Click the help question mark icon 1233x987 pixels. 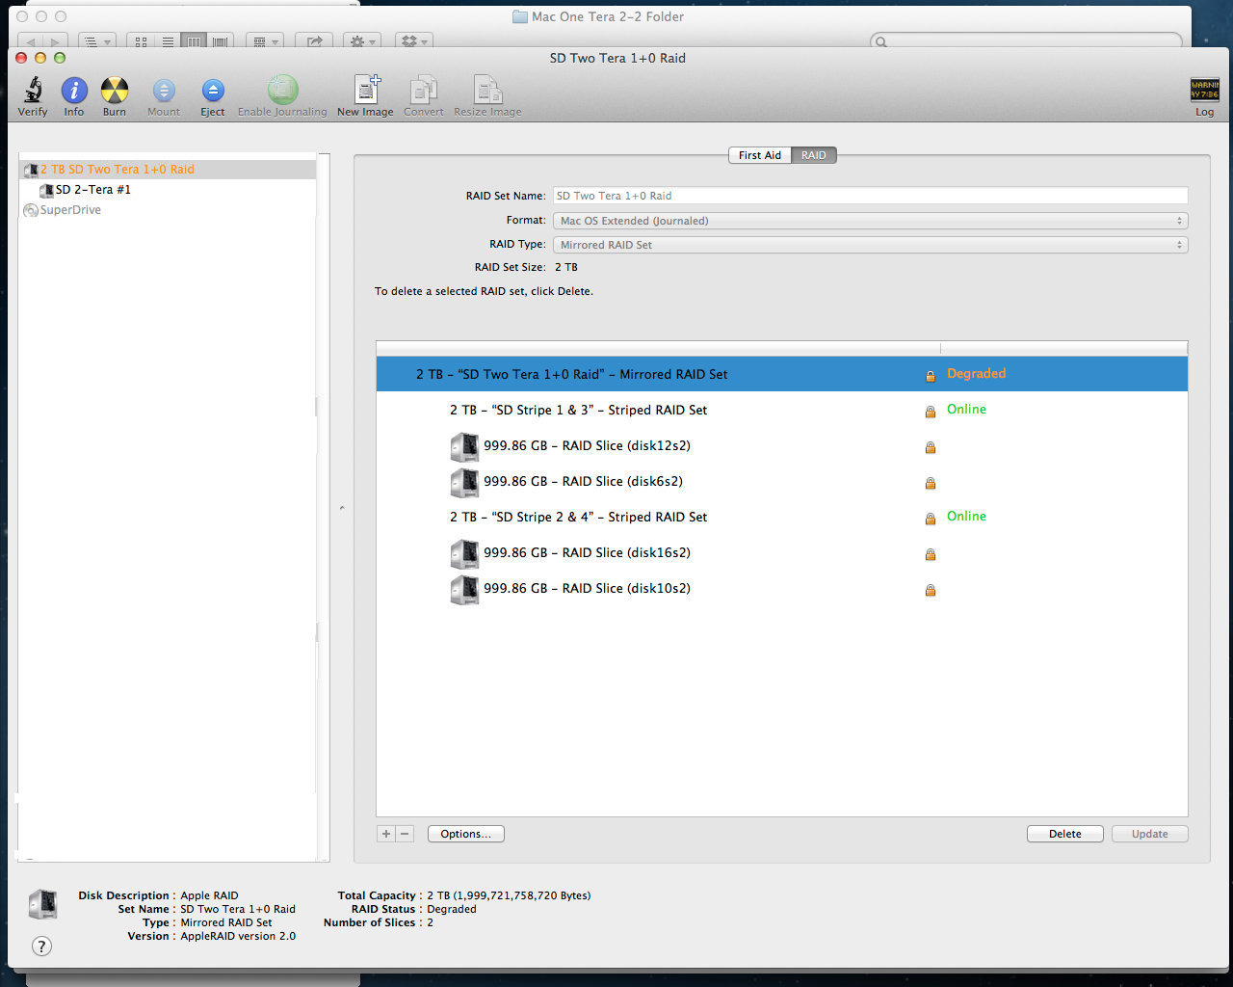(41, 947)
